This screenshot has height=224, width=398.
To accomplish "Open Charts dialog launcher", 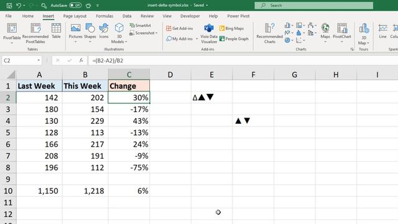I will pyautogui.click(x=352, y=49).
